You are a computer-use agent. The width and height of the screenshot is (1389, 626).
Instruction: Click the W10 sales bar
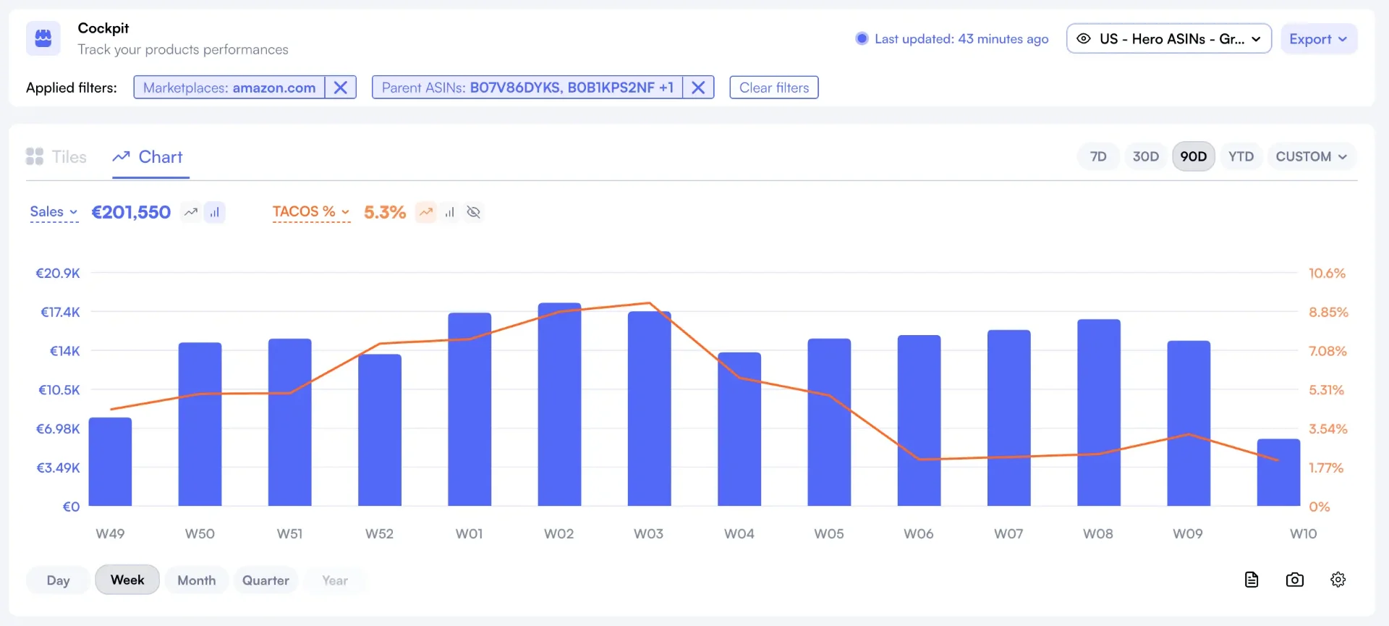click(x=1278, y=472)
